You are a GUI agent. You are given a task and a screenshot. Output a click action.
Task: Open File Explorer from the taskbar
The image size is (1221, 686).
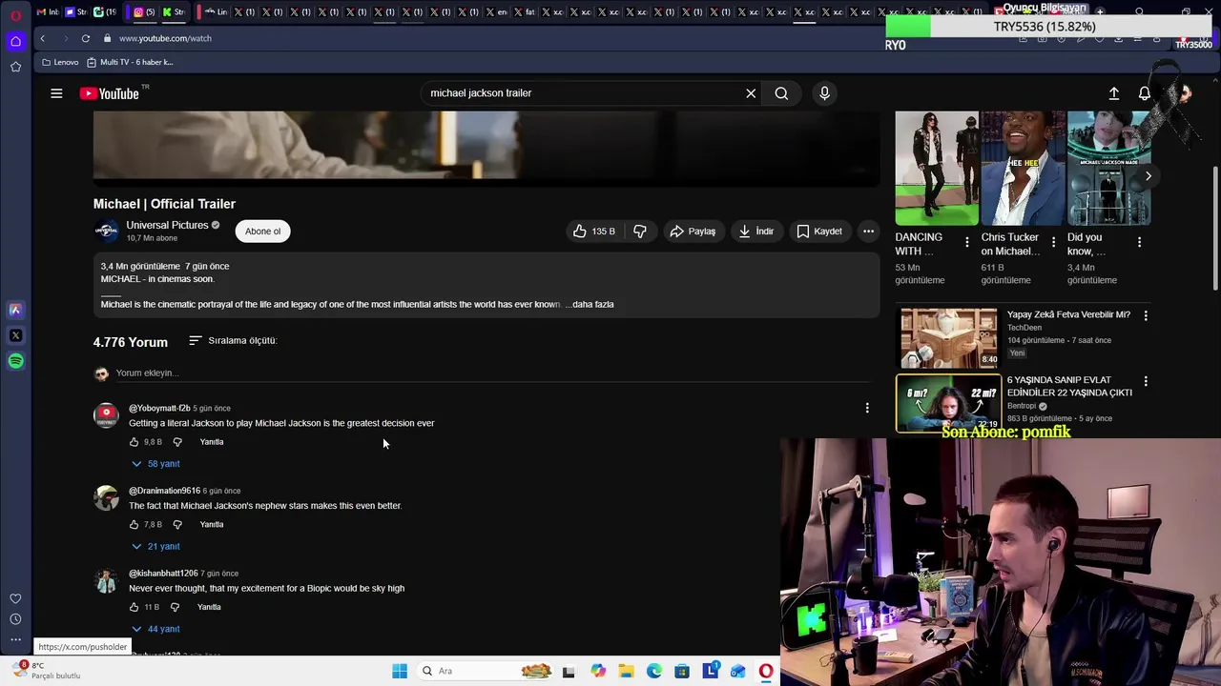coord(626,671)
